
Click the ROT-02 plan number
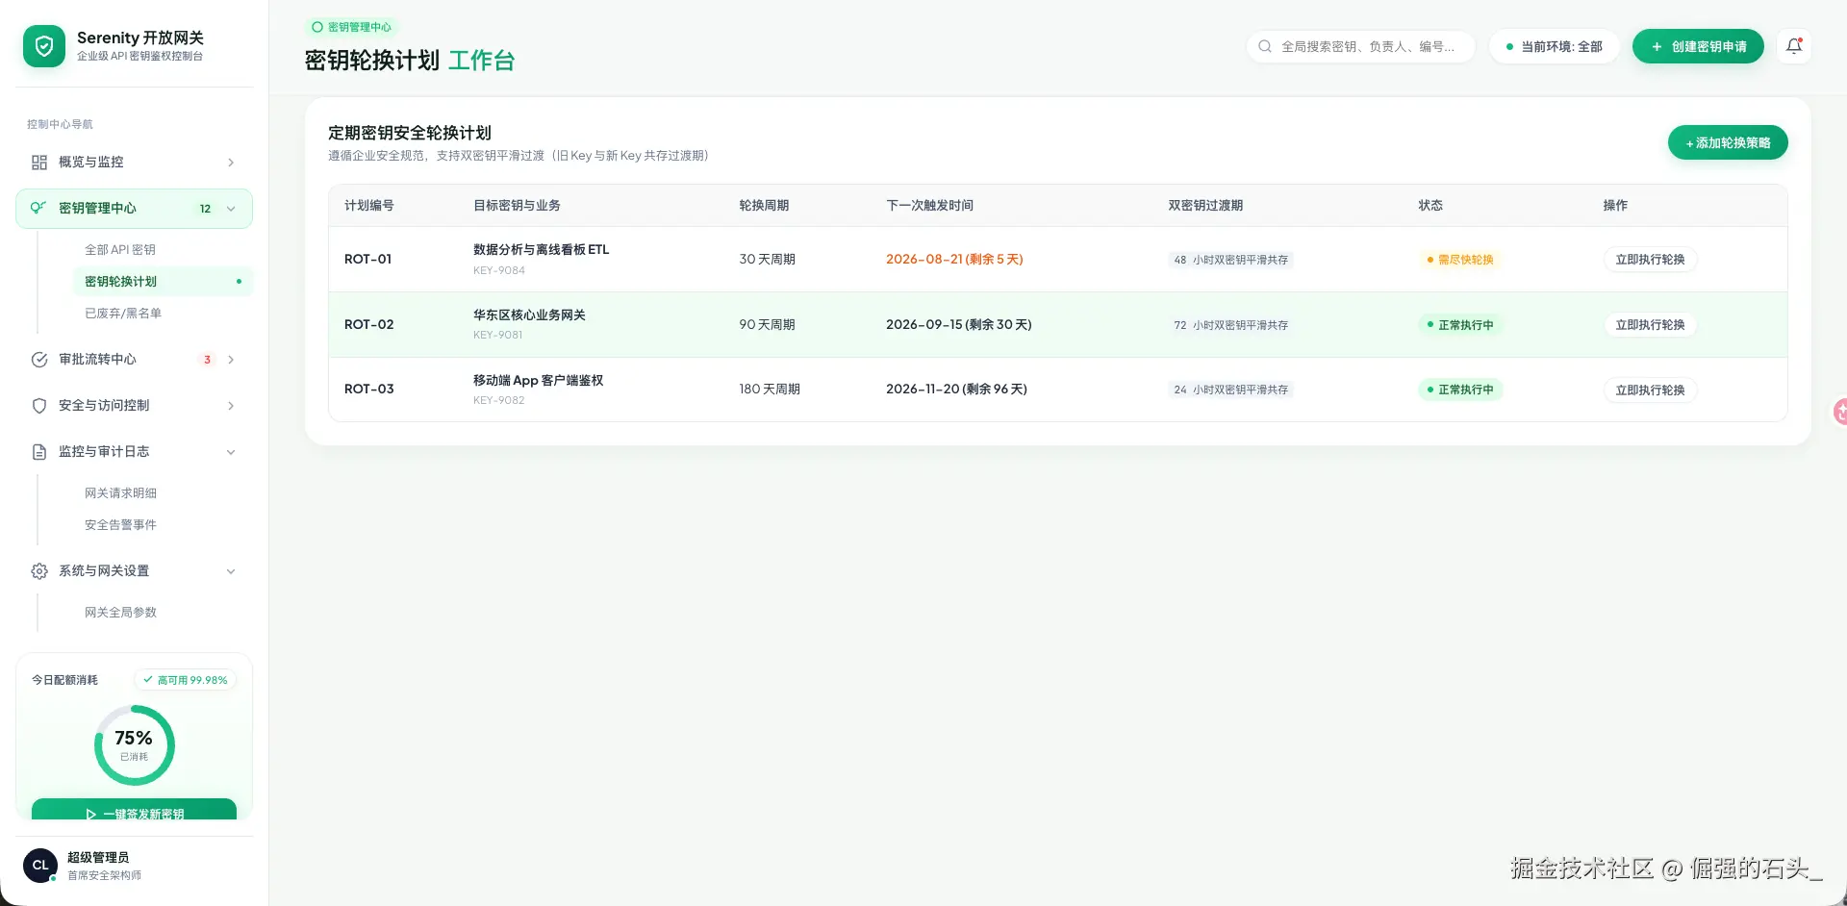[x=368, y=325]
